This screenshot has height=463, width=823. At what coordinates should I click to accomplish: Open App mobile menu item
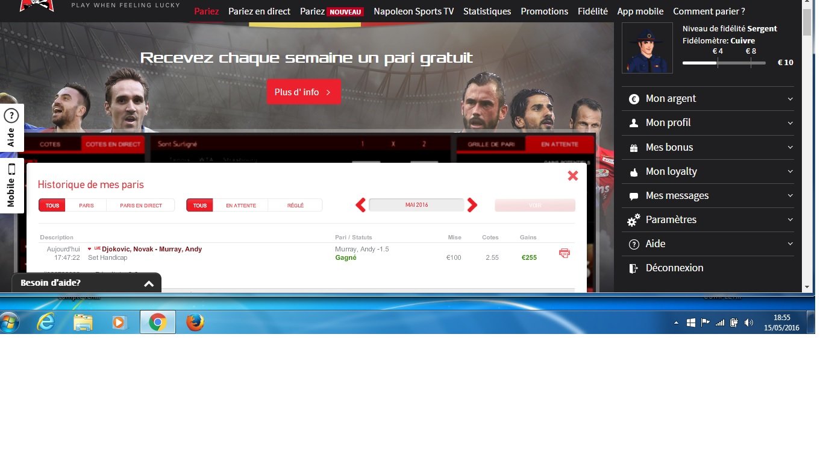[640, 11]
